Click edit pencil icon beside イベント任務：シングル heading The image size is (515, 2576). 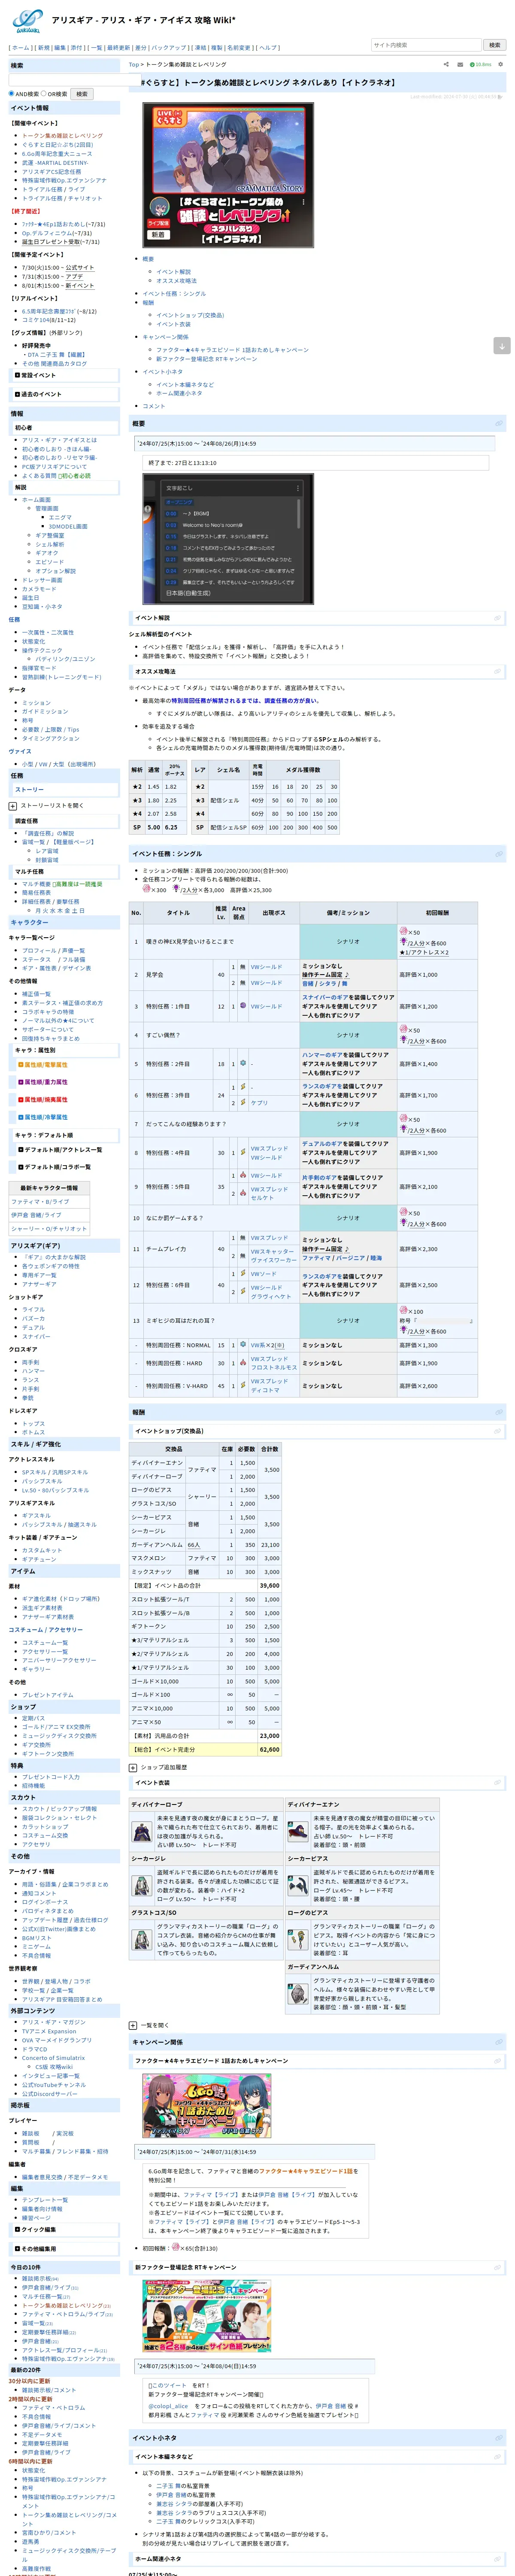click(499, 853)
